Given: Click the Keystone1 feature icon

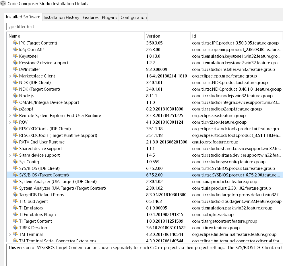Looking at the screenshot, I should (x=15, y=56).
